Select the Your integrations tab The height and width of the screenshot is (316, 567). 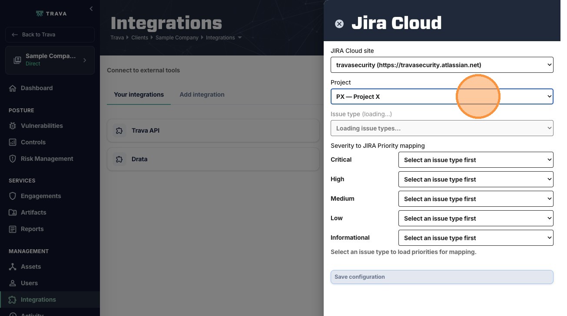click(x=139, y=94)
